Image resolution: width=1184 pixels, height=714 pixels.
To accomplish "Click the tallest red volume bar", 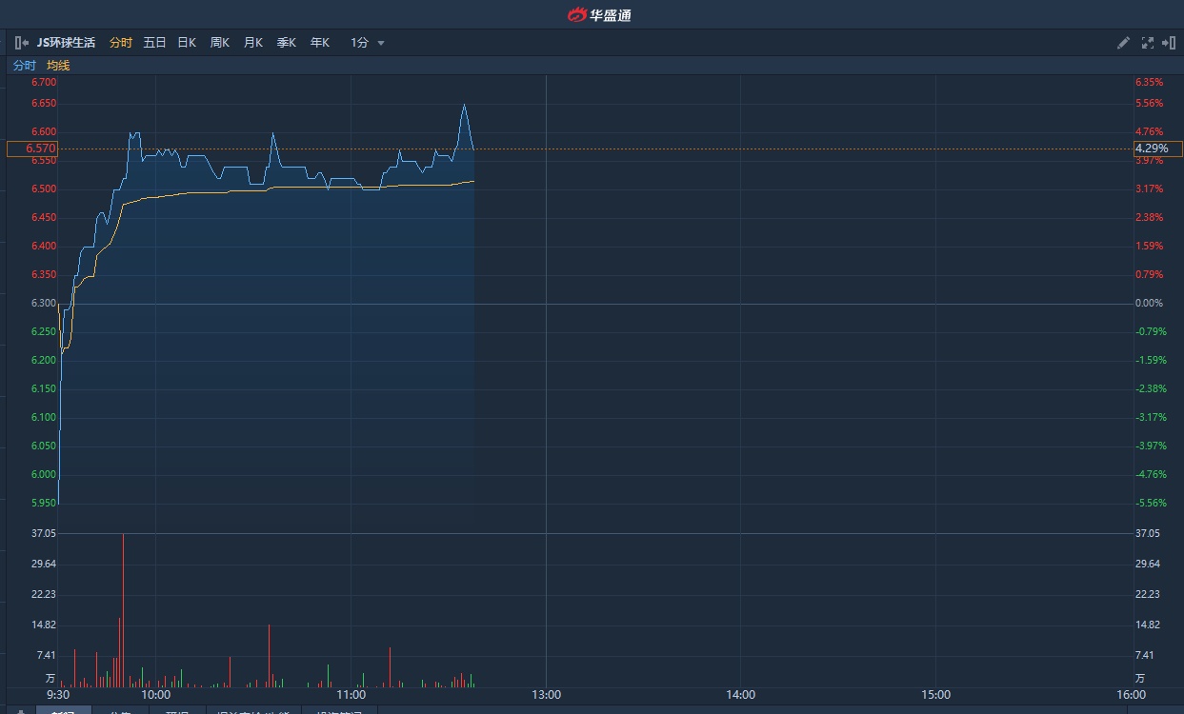I will (x=123, y=609).
